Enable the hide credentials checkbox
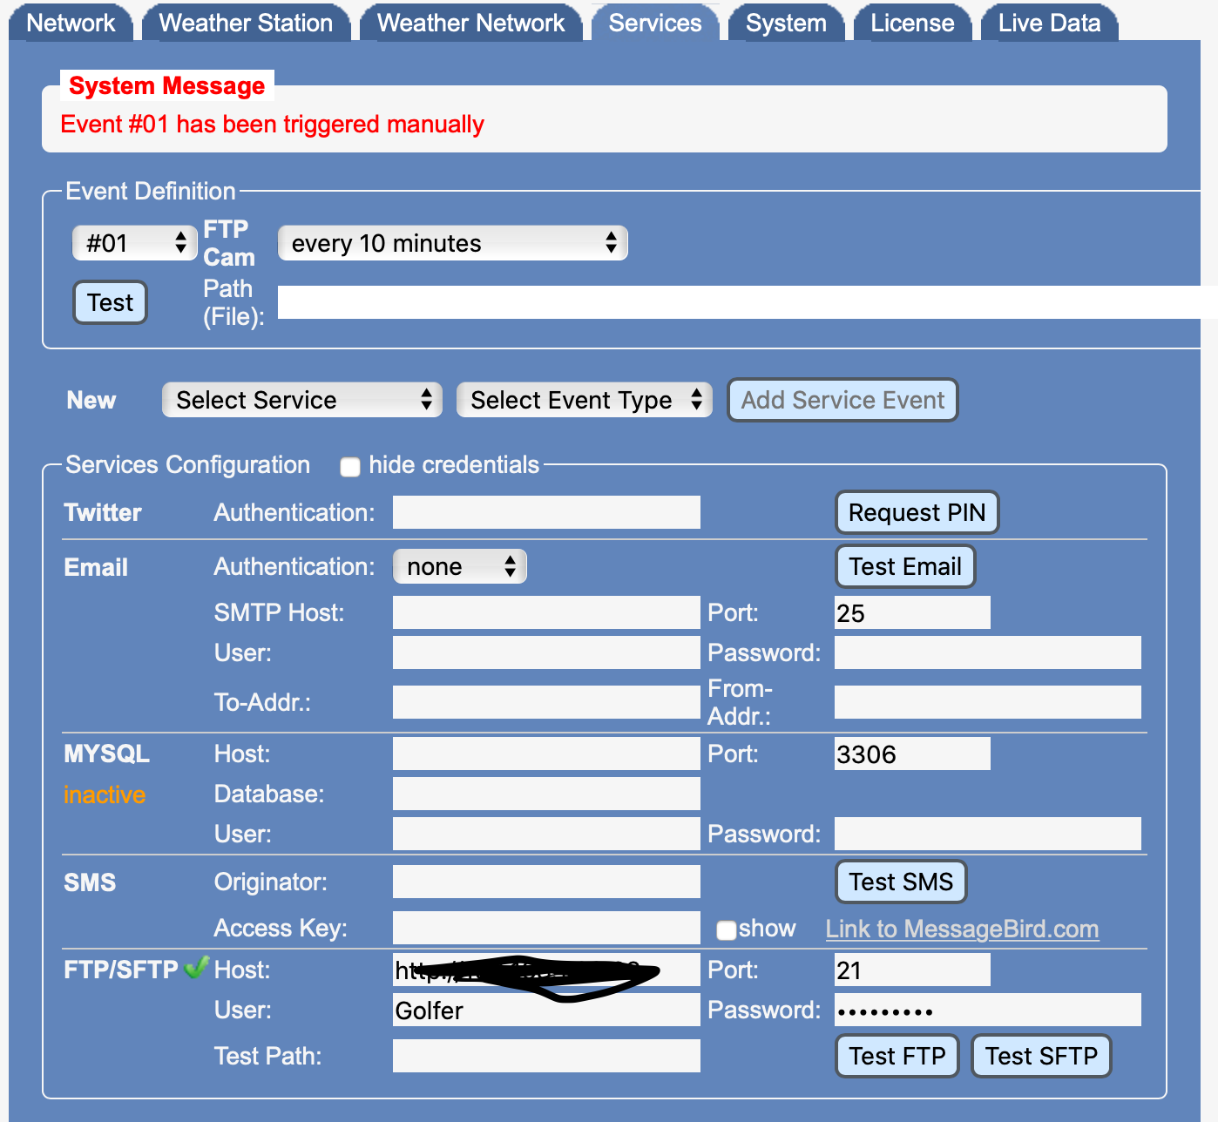Screen dimensions: 1218x1122 pyautogui.click(x=350, y=467)
